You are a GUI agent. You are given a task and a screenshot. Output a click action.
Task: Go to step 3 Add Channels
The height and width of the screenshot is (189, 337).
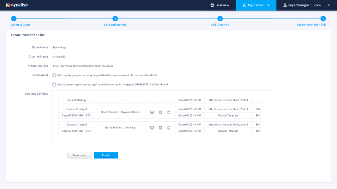click(220, 19)
